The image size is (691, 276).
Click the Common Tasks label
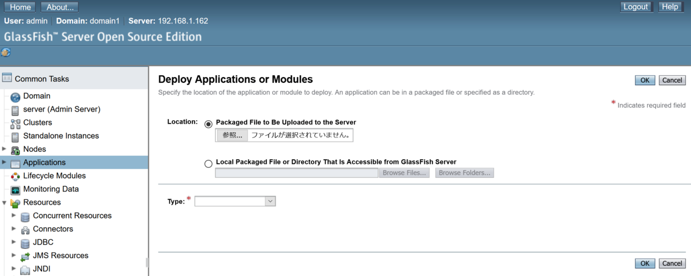click(x=41, y=79)
